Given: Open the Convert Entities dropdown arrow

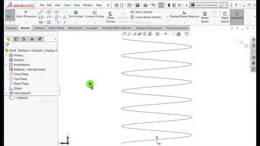Looking at the screenshot, I should click(95, 23).
